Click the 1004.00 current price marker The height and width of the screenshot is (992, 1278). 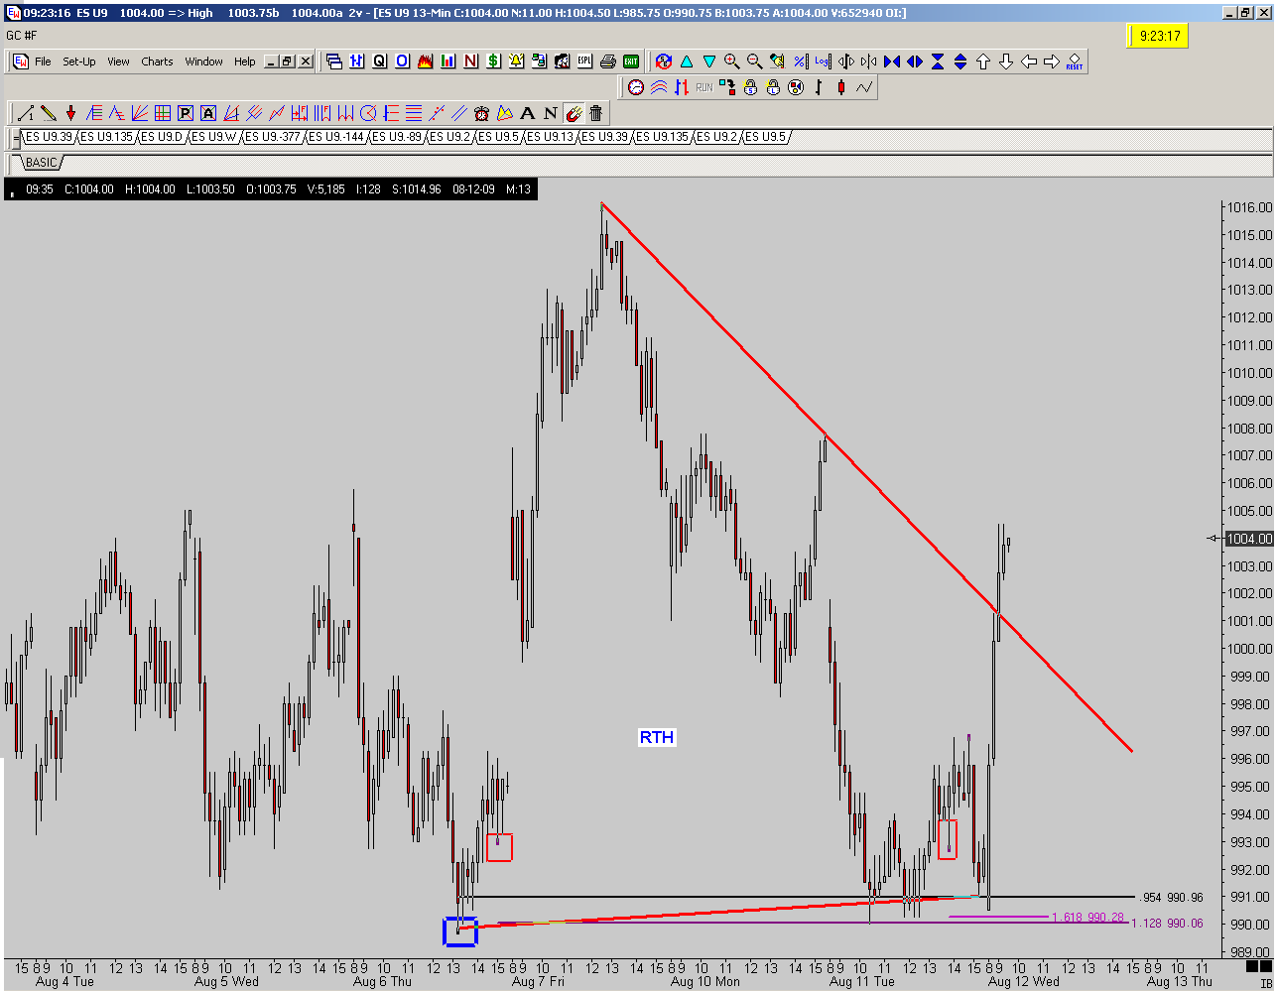[1248, 539]
